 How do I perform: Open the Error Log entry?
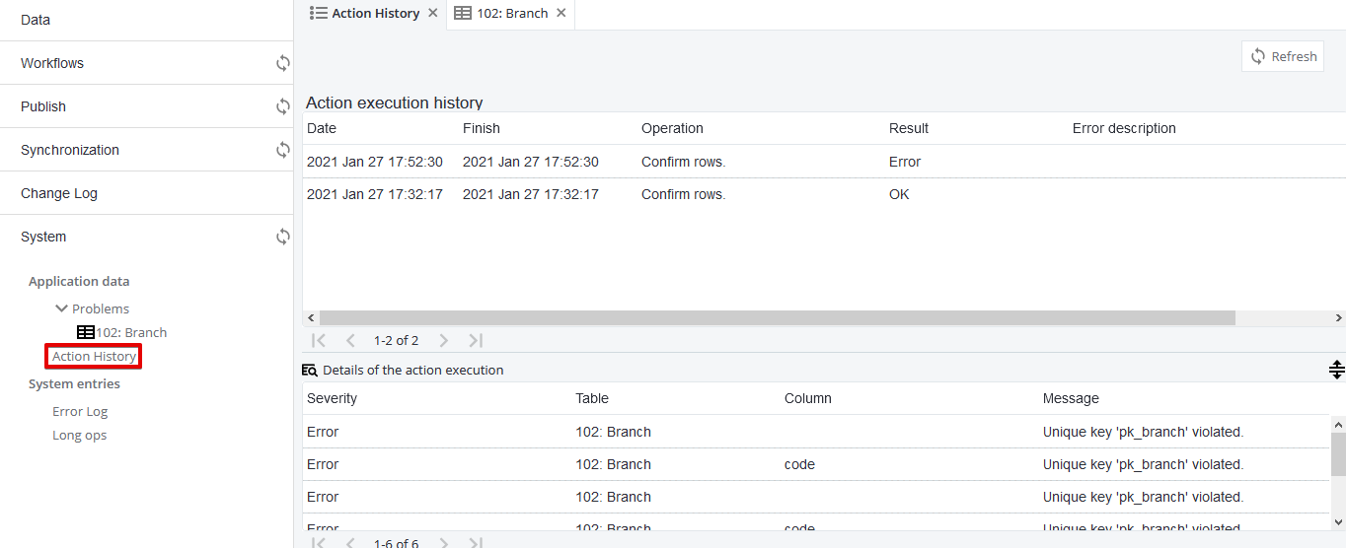click(80, 411)
